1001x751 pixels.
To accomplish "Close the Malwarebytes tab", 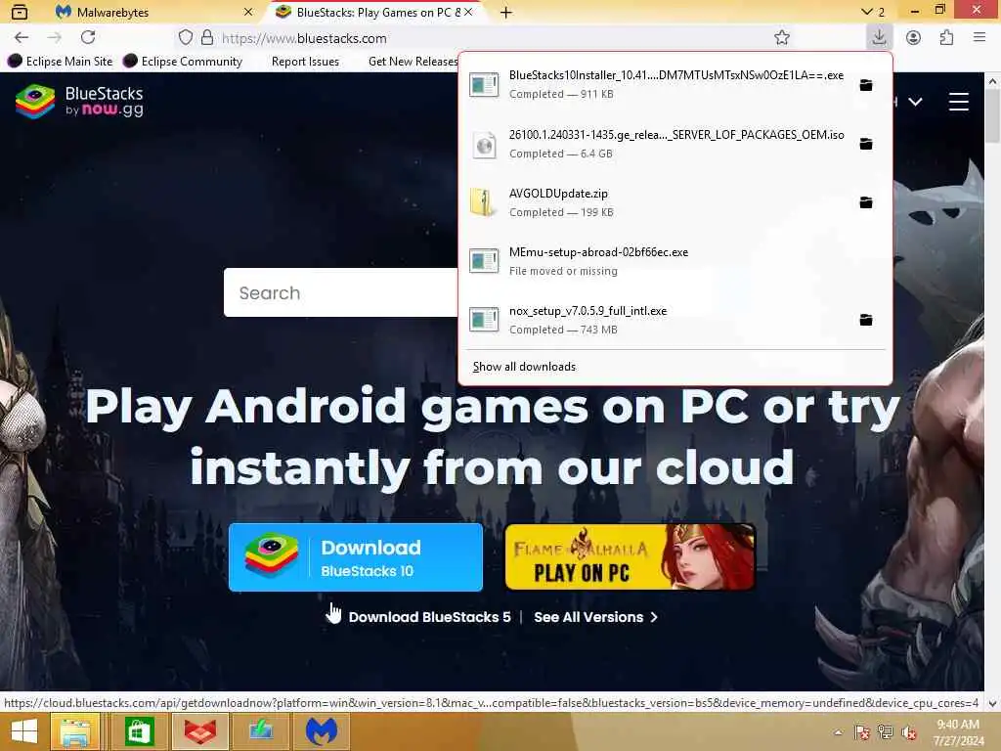I will coord(248,12).
